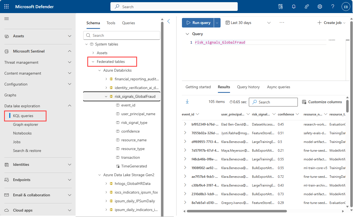The height and width of the screenshot is (217, 353).
Task: Open Graph explorer in navigation
Action: coord(26,124)
